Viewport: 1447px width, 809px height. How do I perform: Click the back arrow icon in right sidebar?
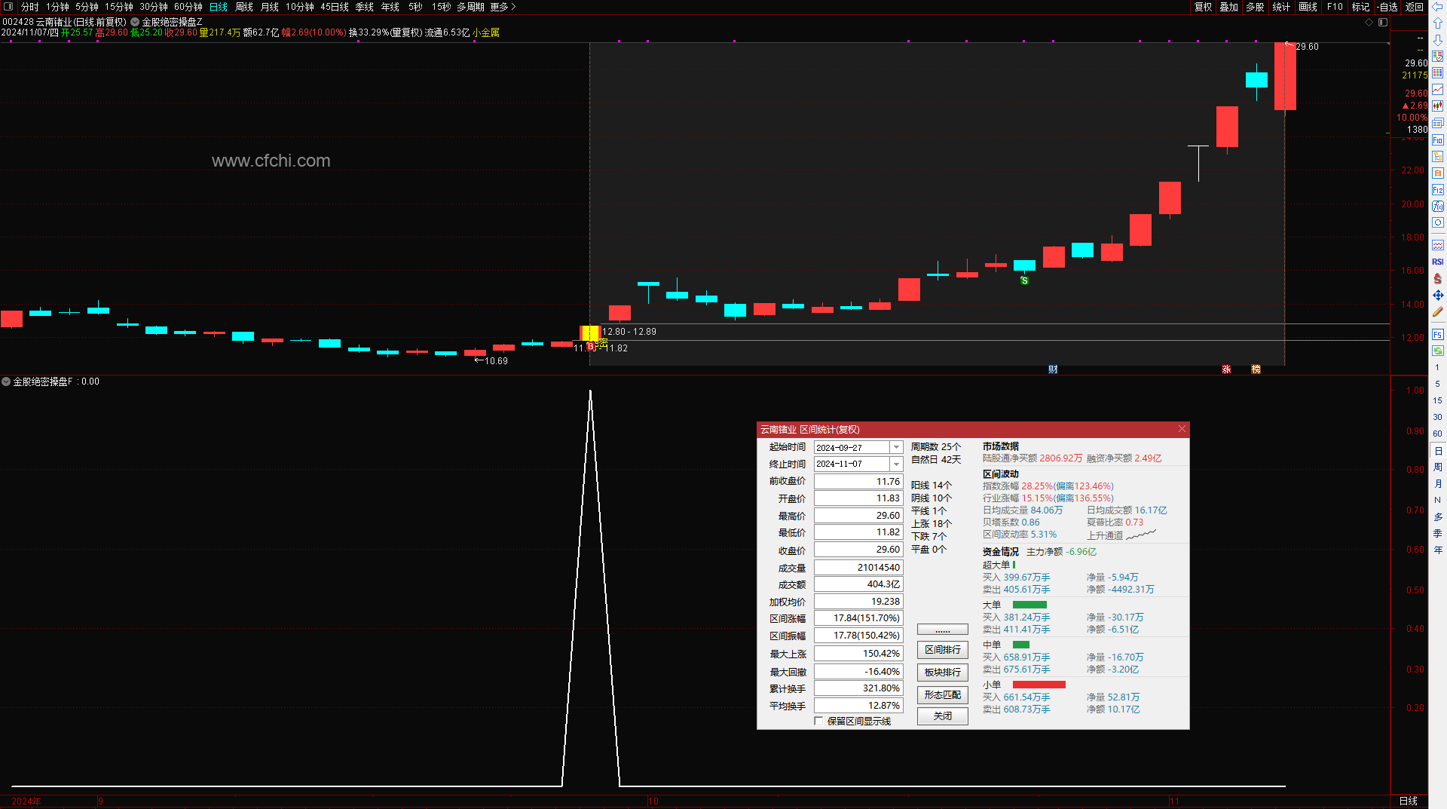1438,7
